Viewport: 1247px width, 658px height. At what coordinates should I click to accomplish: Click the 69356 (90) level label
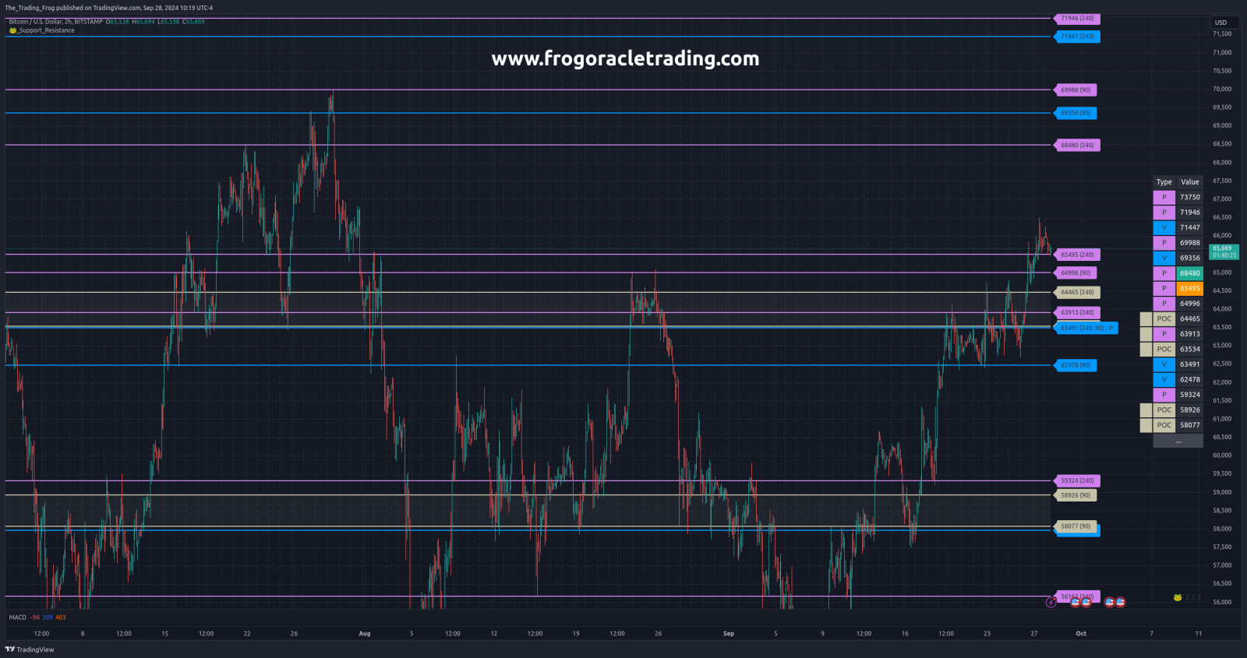click(x=1075, y=113)
